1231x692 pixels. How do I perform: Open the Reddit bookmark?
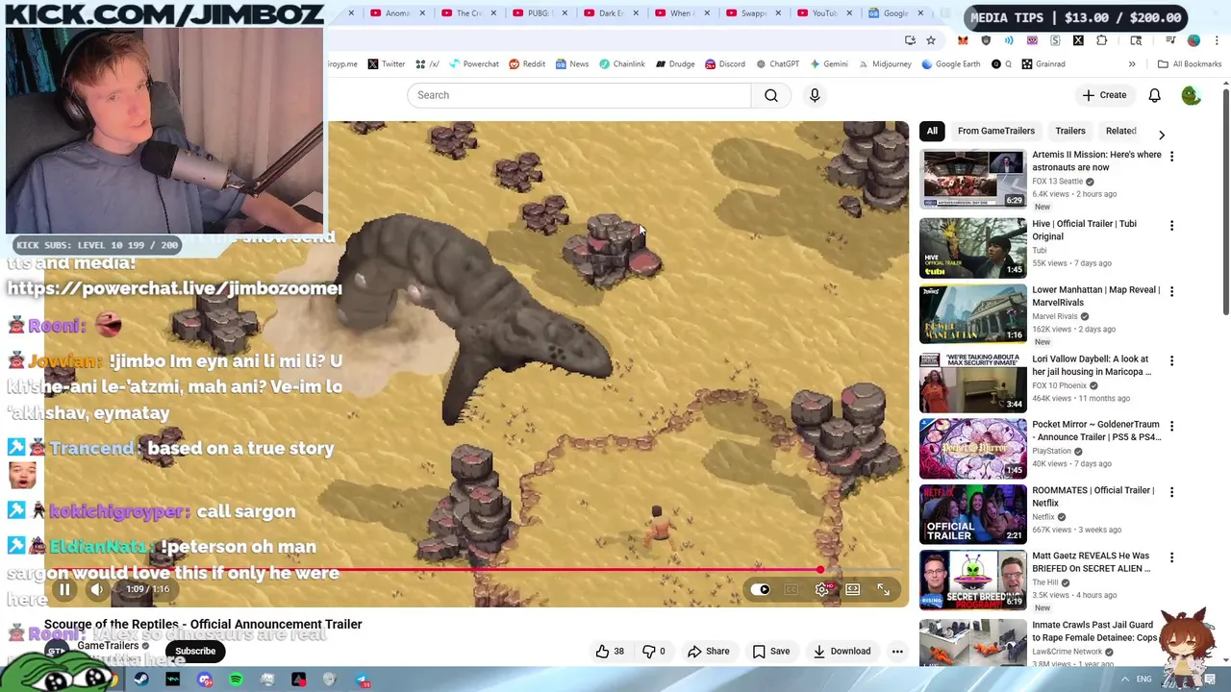tap(526, 64)
